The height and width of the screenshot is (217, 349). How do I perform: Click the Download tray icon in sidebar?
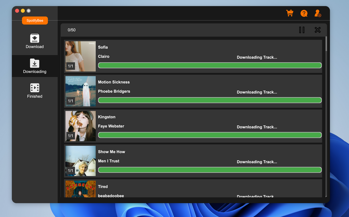tap(35, 38)
